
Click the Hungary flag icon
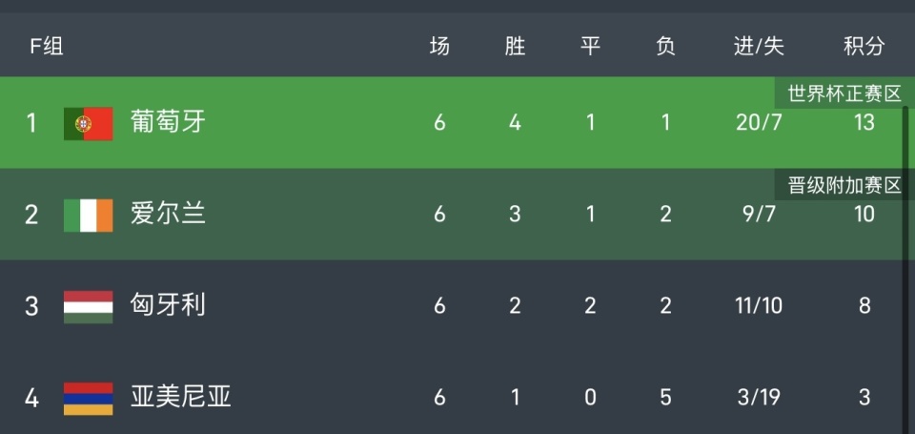click(x=89, y=306)
